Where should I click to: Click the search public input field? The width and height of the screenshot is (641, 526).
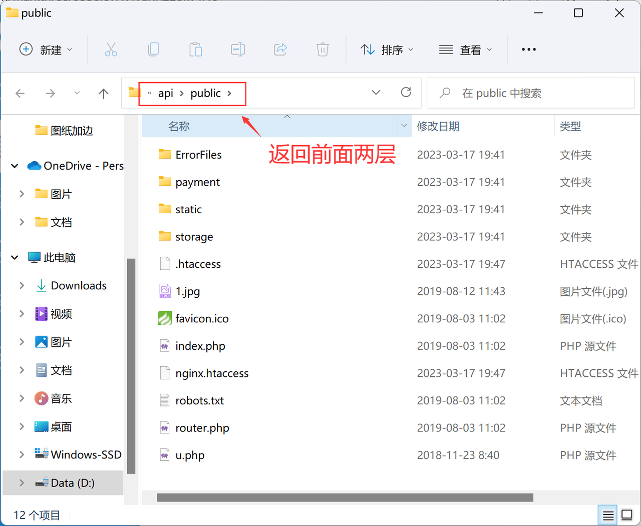tap(531, 93)
